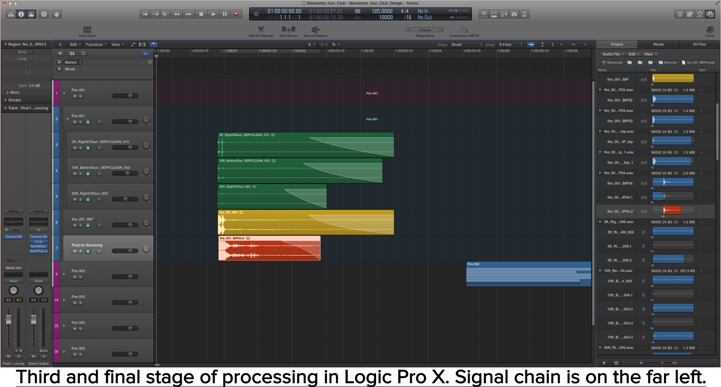Screen dimensions: 721x387
Task: Click the Fast Forward button
Action: click(188, 14)
